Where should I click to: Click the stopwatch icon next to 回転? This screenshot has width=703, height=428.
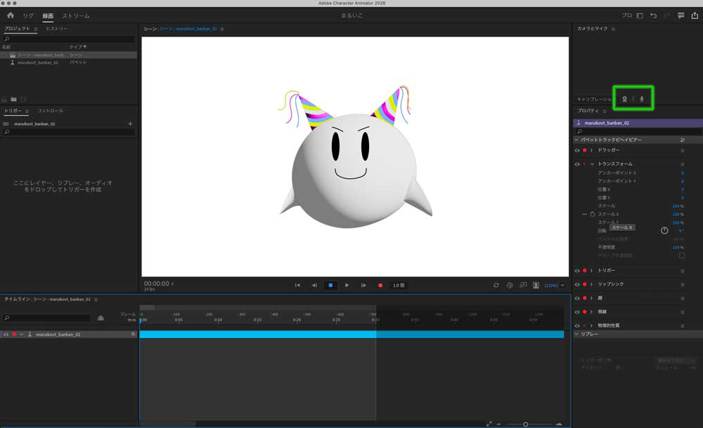[664, 230]
